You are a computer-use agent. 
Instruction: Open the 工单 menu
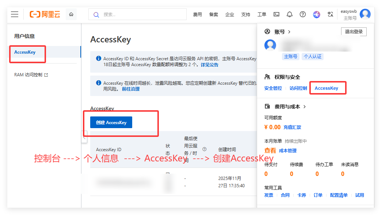tap(261, 15)
